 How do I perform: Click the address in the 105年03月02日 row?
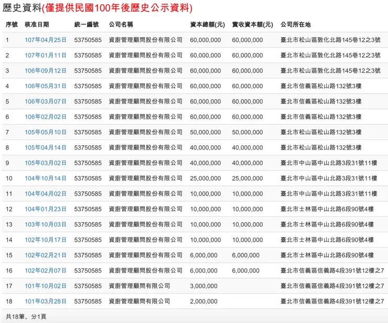coord(329,163)
